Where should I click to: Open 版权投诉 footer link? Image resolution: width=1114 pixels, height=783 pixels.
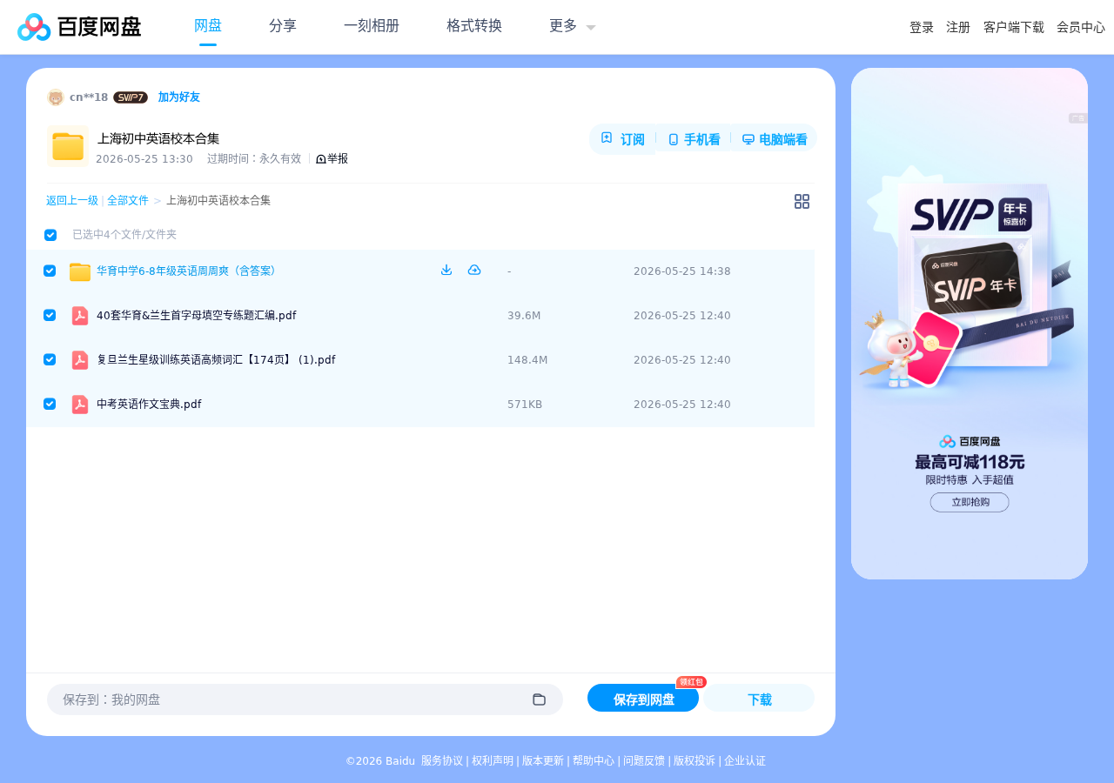point(695,761)
